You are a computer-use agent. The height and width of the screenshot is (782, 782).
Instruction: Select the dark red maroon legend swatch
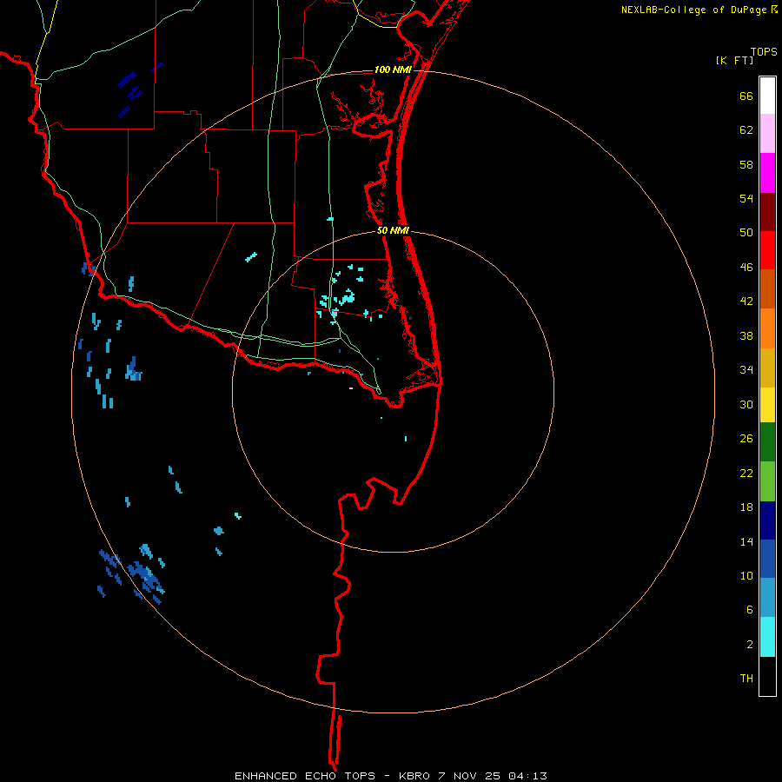[x=767, y=212]
